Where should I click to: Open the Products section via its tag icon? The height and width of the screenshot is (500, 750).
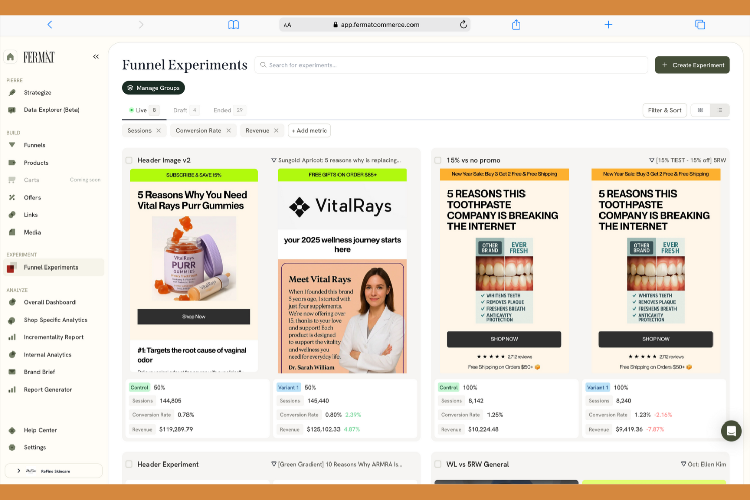12,163
